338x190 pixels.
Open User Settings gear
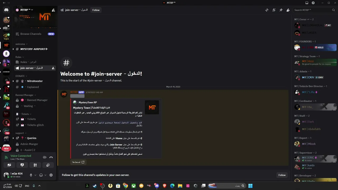click(51, 175)
